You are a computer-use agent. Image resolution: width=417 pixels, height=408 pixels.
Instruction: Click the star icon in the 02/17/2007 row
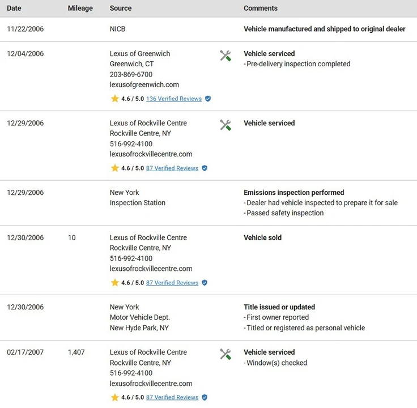[114, 397]
